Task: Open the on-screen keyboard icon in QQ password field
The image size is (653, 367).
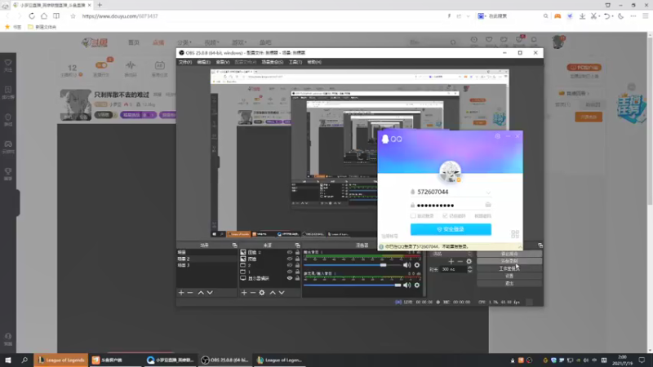Action: pos(488,205)
